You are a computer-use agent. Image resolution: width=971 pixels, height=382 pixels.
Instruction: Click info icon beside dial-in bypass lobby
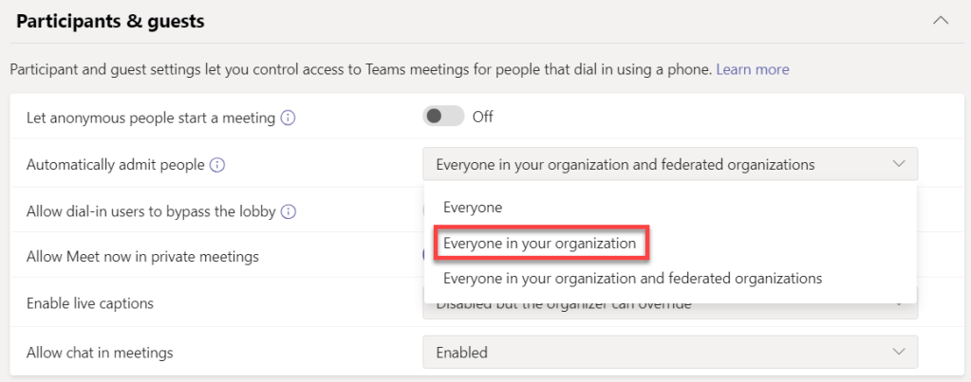(x=288, y=211)
